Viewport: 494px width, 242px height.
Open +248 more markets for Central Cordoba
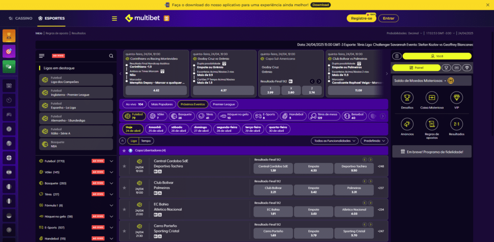point(381,166)
